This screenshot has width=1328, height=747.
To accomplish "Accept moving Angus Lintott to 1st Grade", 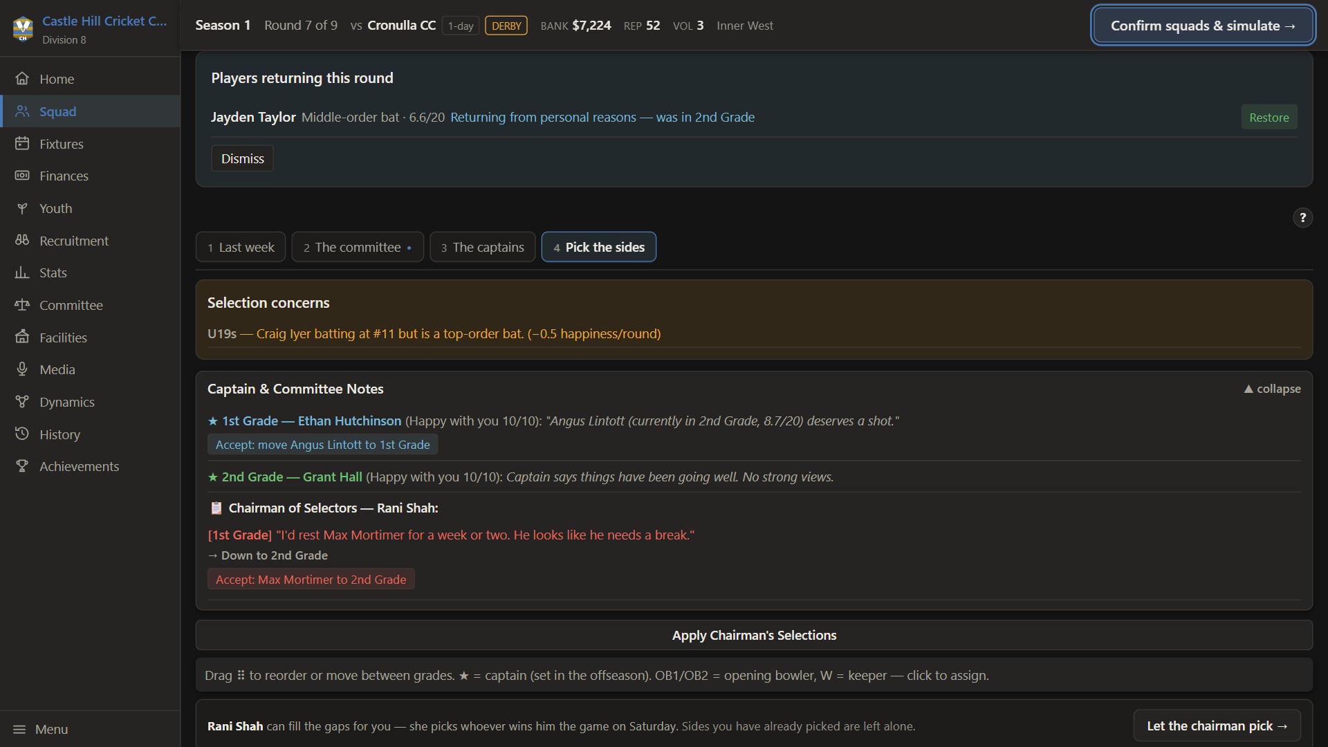I will (x=322, y=445).
